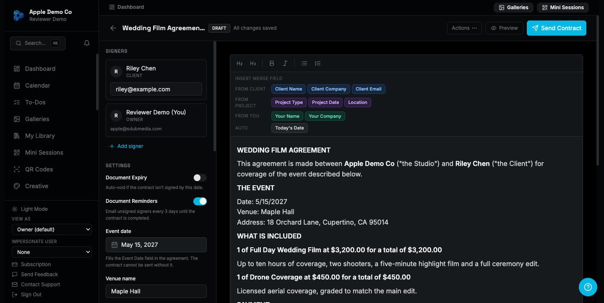604x303 pixels.
Task: Open the View As dropdown
Action: pyautogui.click(x=52, y=230)
